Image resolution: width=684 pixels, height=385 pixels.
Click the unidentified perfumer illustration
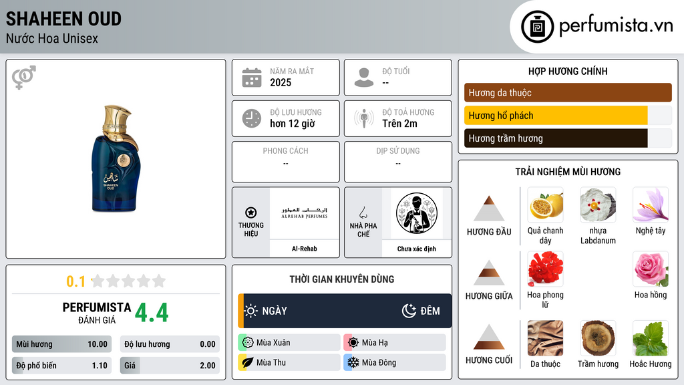tap(417, 213)
